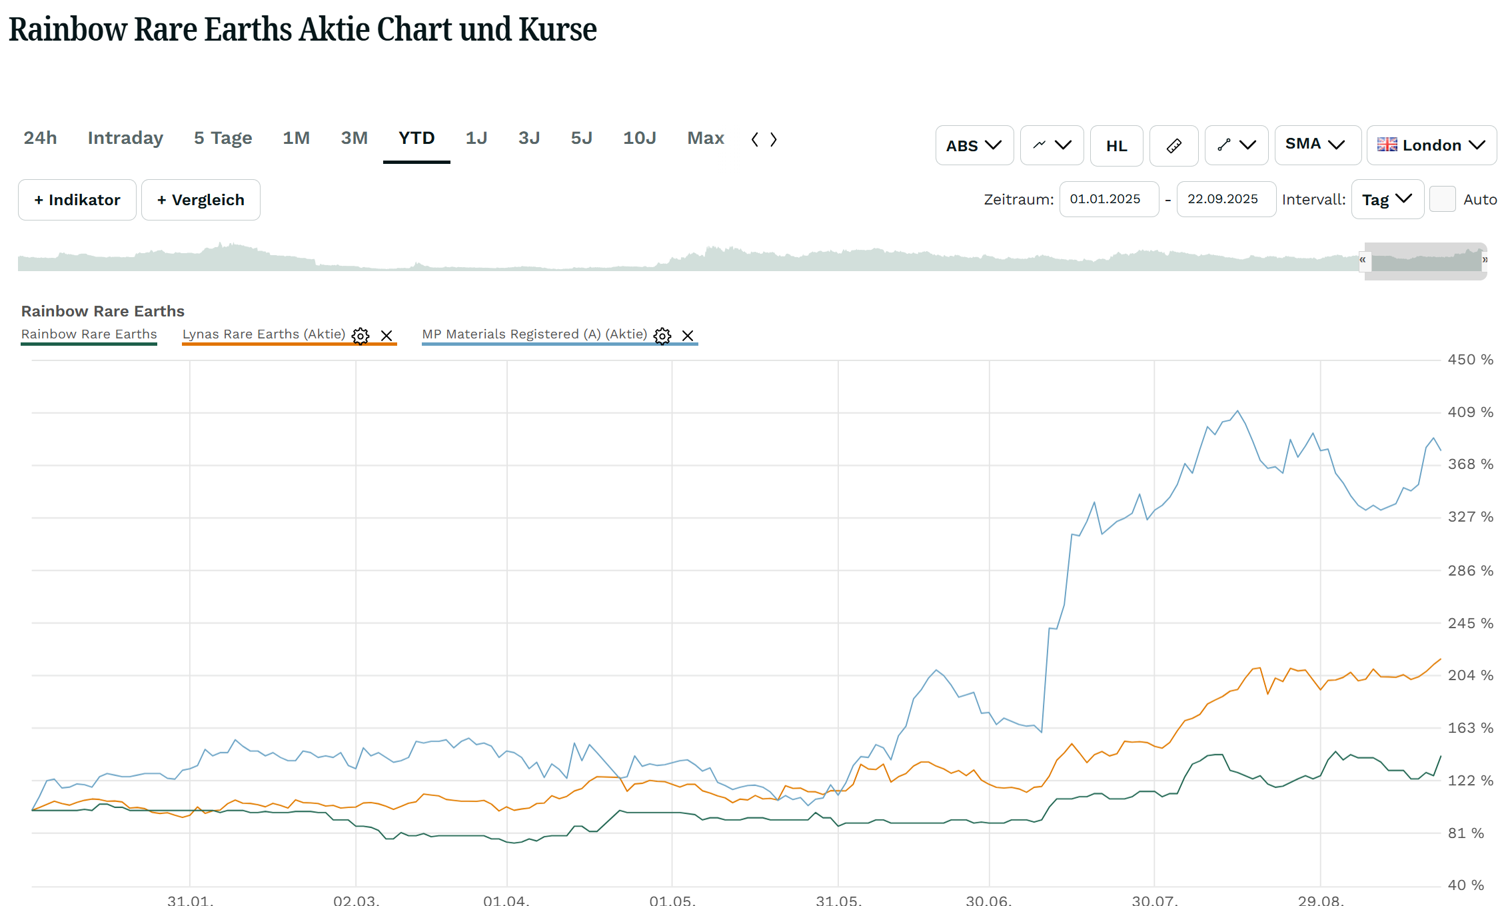Select the YTD tab
The width and height of the screenshot is (1508, 906).
click(x=416, y=138)
